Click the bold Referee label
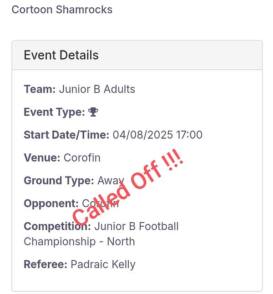This screenshot has width=273, height=294. pyautogui.click(x=45, y=264)
